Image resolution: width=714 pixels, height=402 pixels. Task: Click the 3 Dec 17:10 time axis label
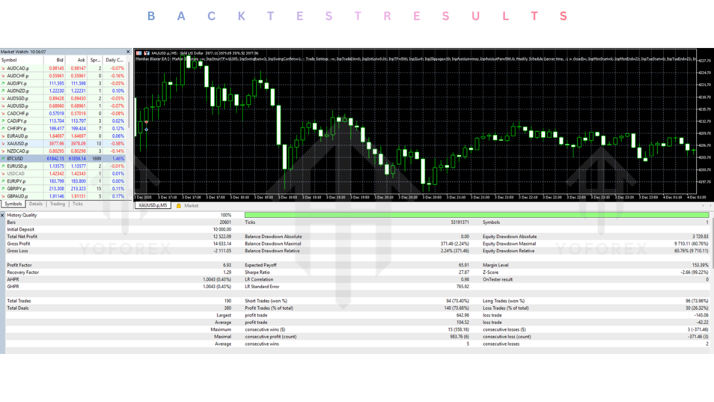coord(168,197)
